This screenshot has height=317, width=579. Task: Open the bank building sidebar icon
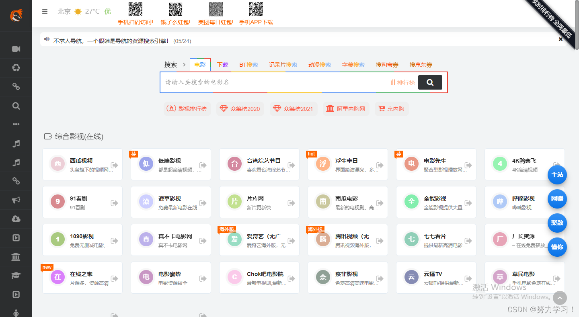16,257
